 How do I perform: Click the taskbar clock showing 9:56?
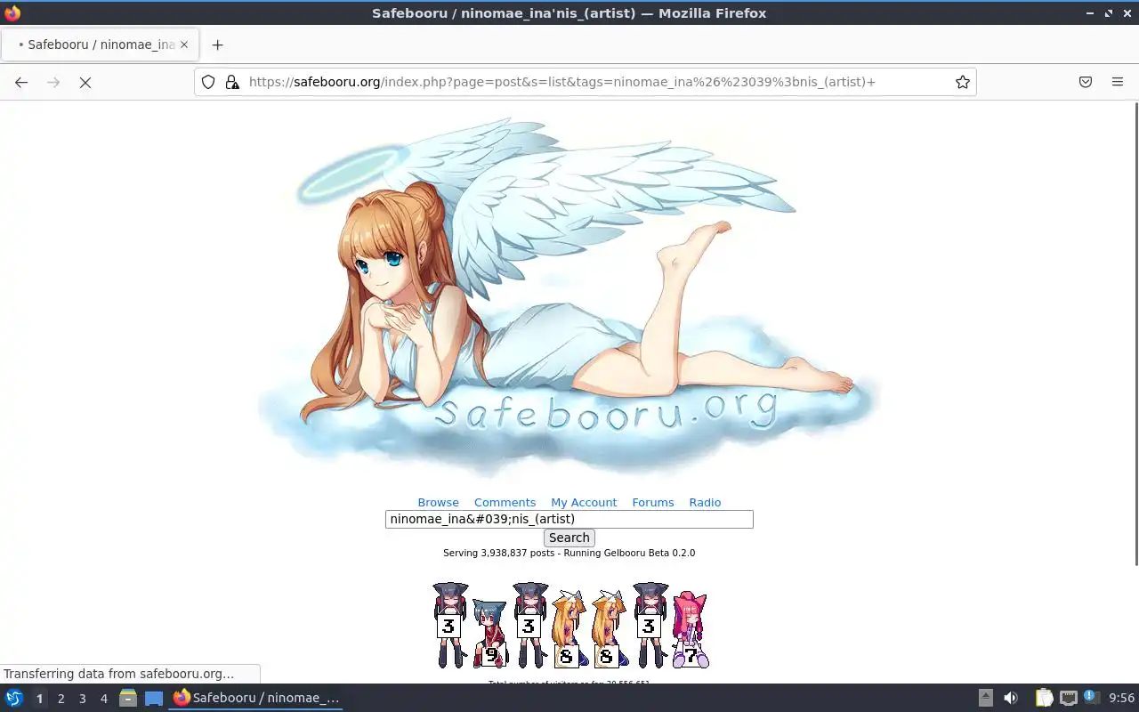(x=1121, y=699)
